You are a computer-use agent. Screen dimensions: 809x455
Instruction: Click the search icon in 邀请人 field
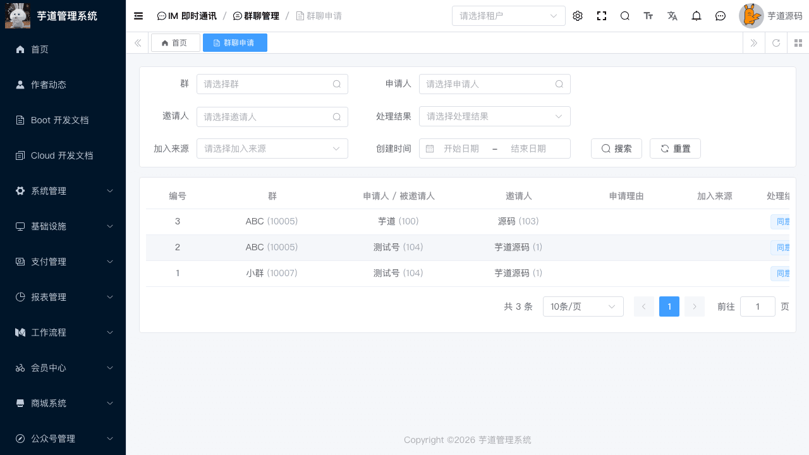point(337,117)
